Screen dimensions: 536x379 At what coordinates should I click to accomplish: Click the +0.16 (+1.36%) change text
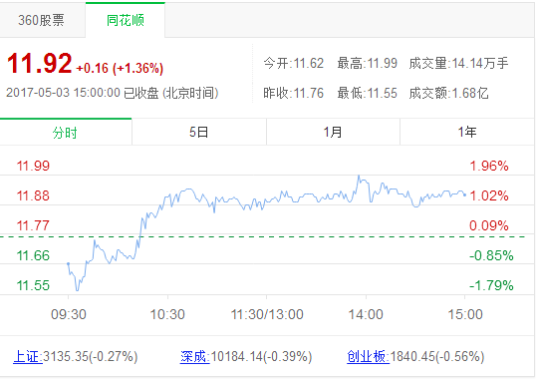(120, 68)
